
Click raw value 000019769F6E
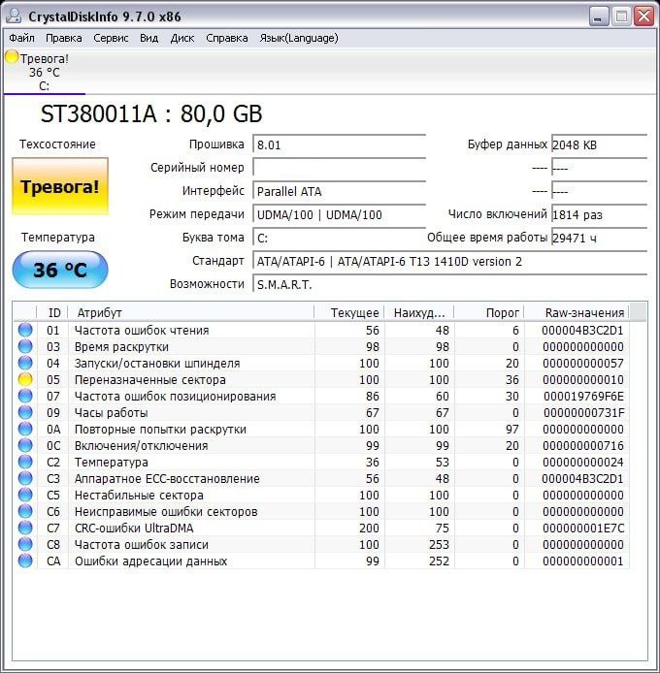click(583, 396)
